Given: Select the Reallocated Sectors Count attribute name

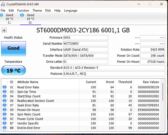Looking at the screenshot, I should point(36,101).
